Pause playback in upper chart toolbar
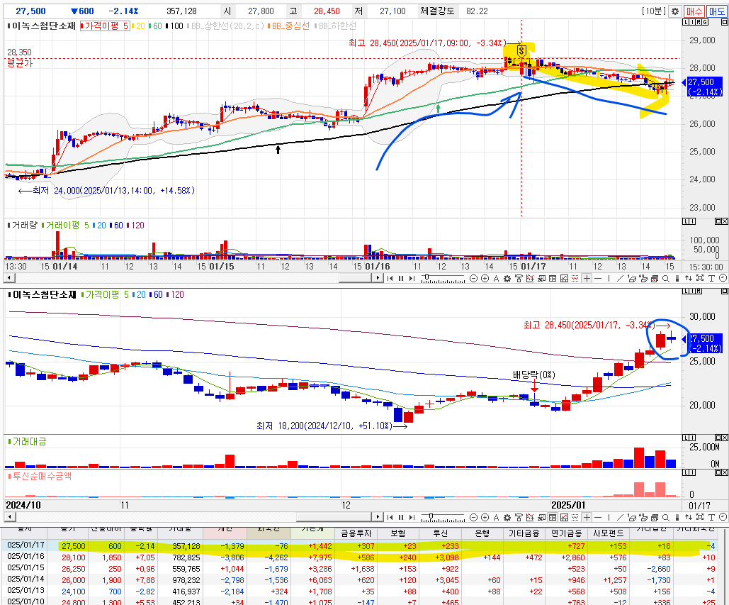The image size is (729, 605). point(401,278)
